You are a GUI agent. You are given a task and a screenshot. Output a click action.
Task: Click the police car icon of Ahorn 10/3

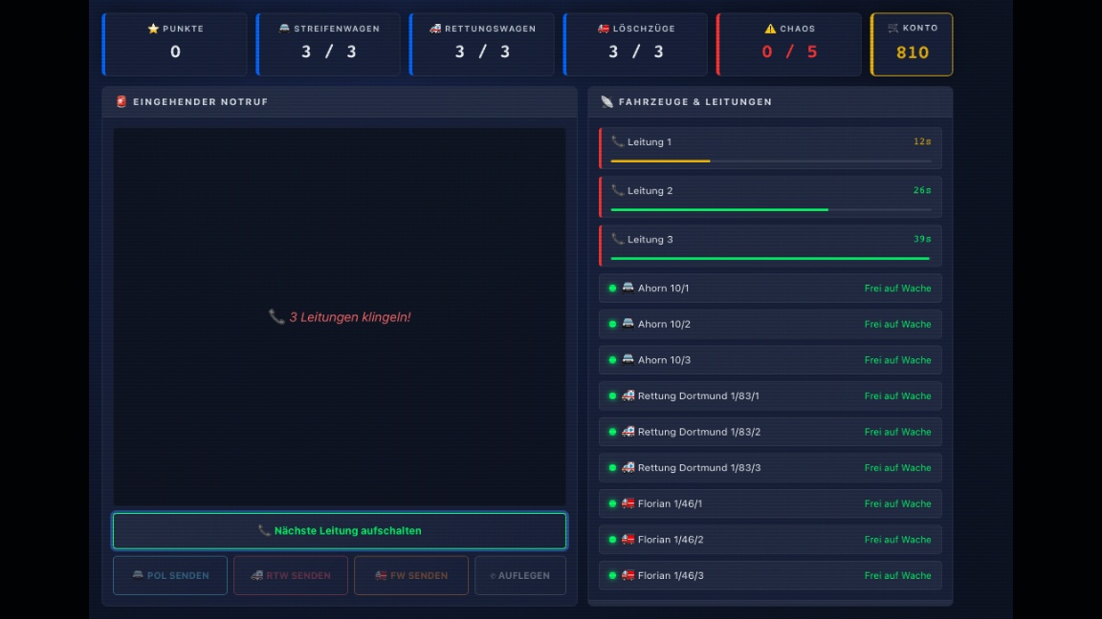[x=628, y=360]
